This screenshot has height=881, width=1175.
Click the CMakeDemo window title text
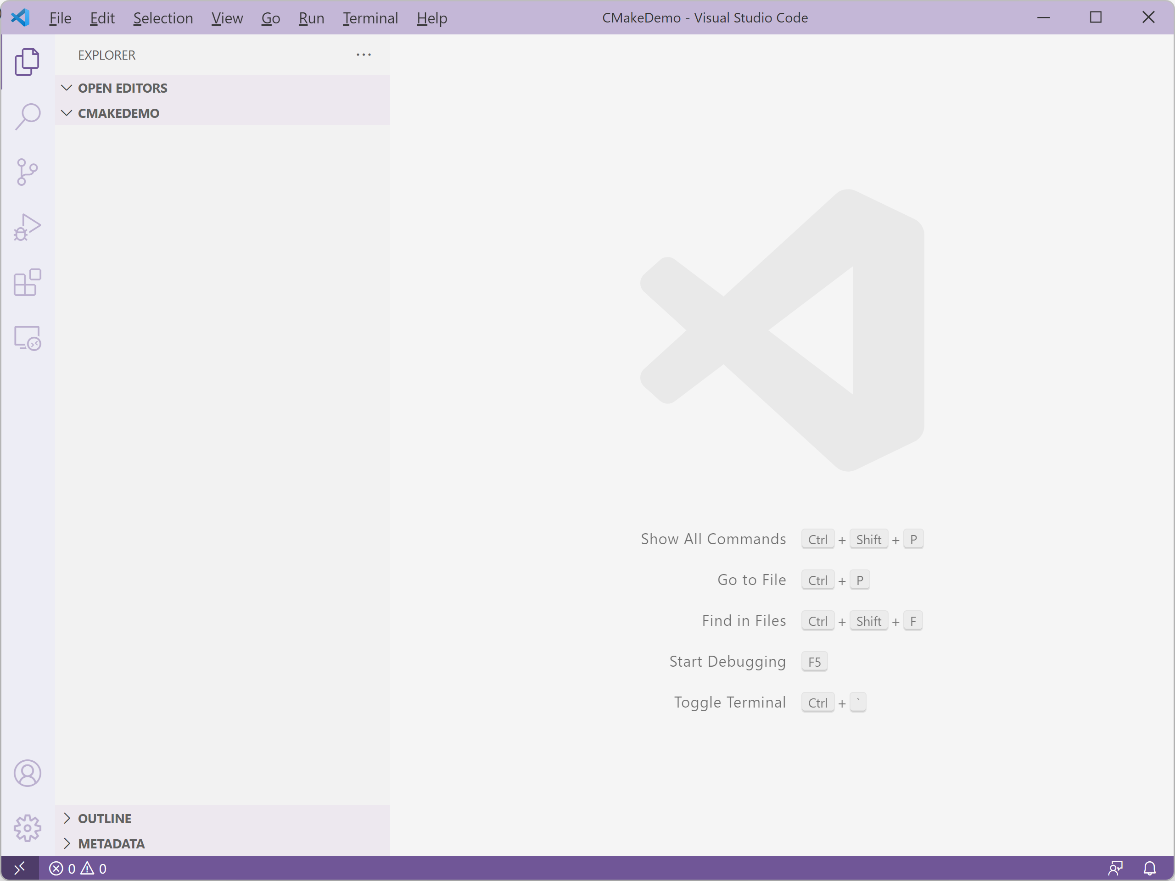tap(705, 17)
